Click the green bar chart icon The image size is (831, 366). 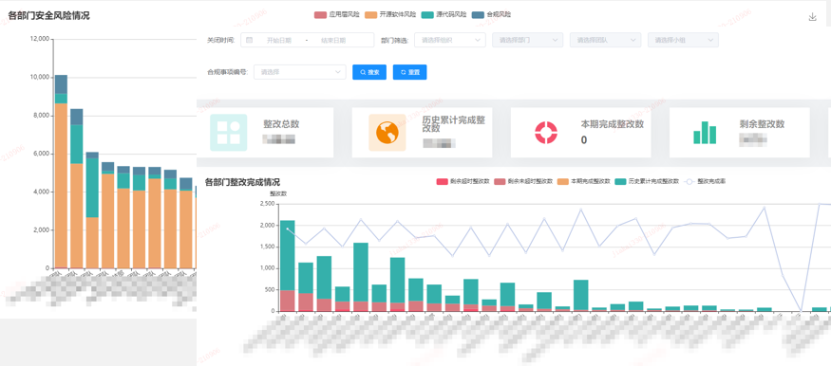705,132
